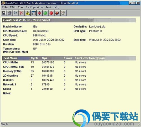Screen dimensions: 141x127
Task: Start tests with the green circle icon
Action: pyautogui.click(x=45, y=13)
